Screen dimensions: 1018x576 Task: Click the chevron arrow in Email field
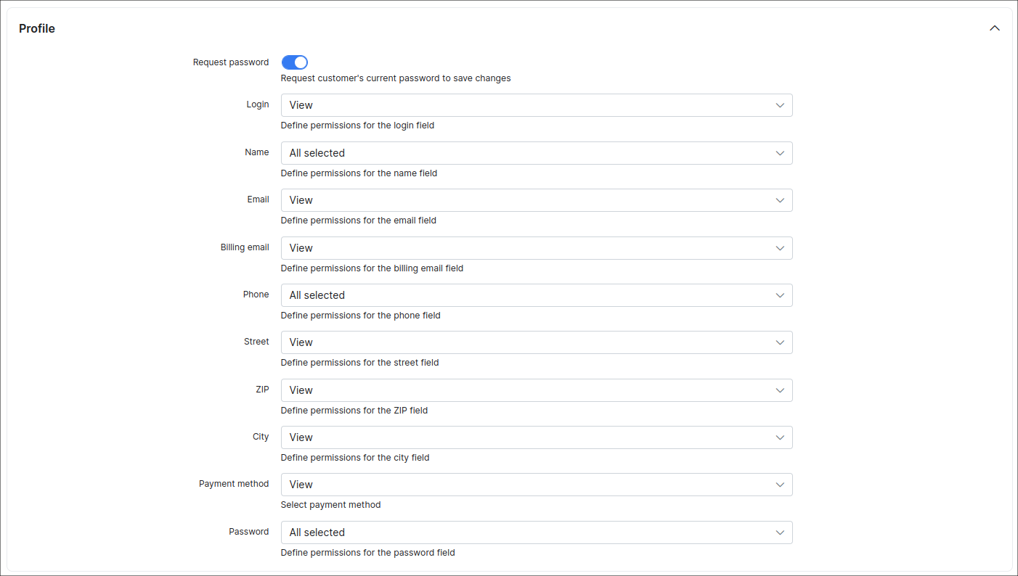pos(780,200)
